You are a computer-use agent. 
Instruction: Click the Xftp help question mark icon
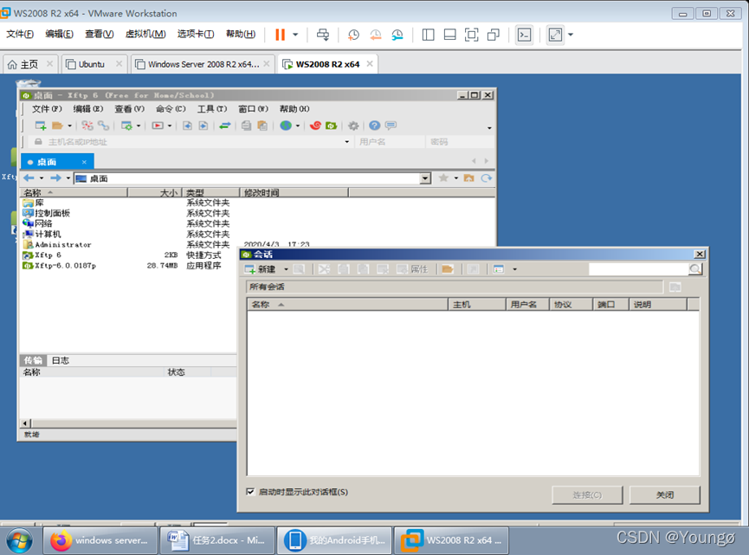point(374,126)
